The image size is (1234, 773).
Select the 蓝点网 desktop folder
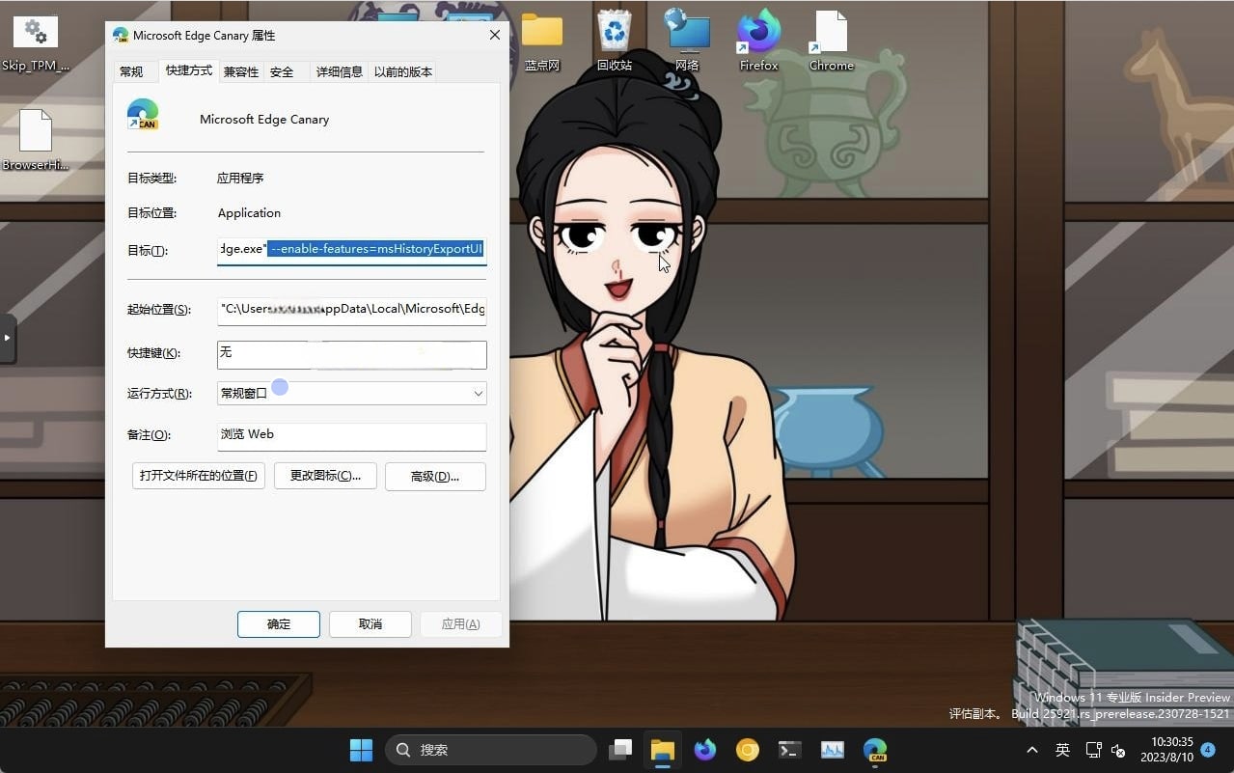tap(541, 34)
